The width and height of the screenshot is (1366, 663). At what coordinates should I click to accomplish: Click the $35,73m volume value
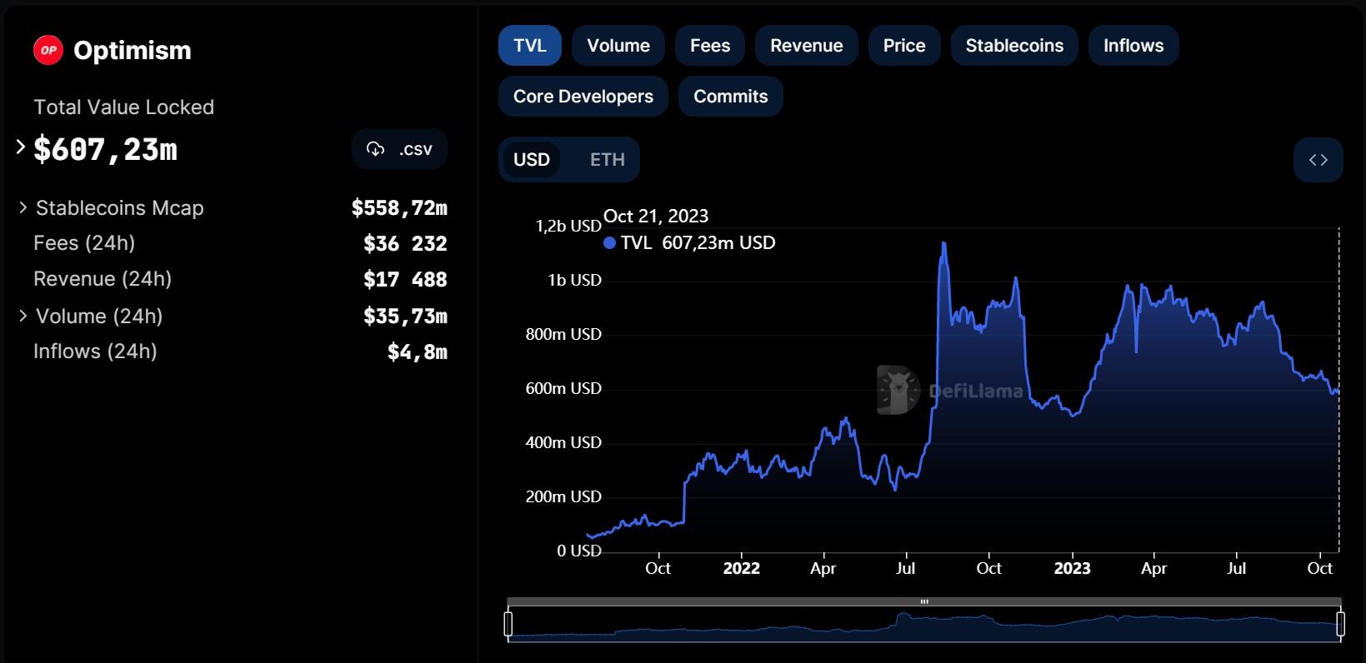[405, 317]
